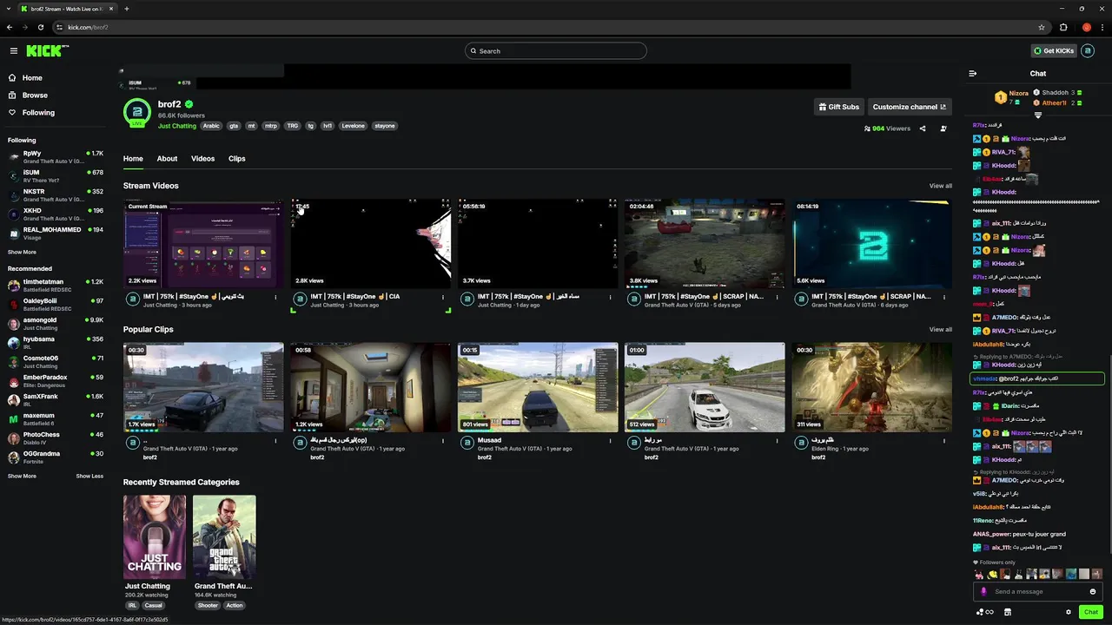Open the user avatar menu beside Get KICKs
The image size is (1112, 625).
[x=1088, y=50]
